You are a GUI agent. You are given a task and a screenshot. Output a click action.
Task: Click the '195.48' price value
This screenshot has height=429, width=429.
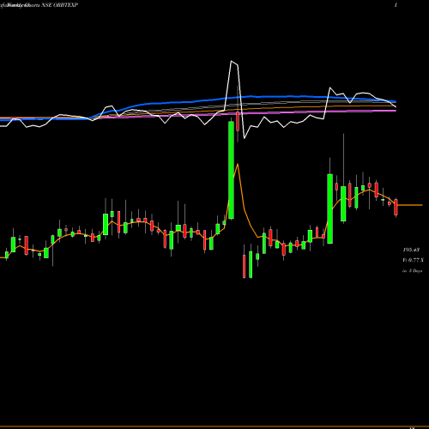(411, 250)
